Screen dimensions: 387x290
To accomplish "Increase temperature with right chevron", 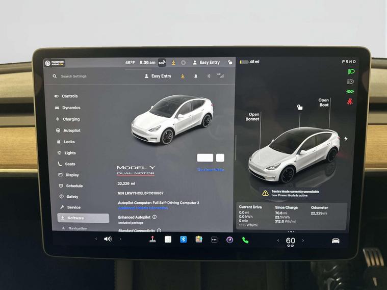I will pyautogui.click(x=303, y=241).
